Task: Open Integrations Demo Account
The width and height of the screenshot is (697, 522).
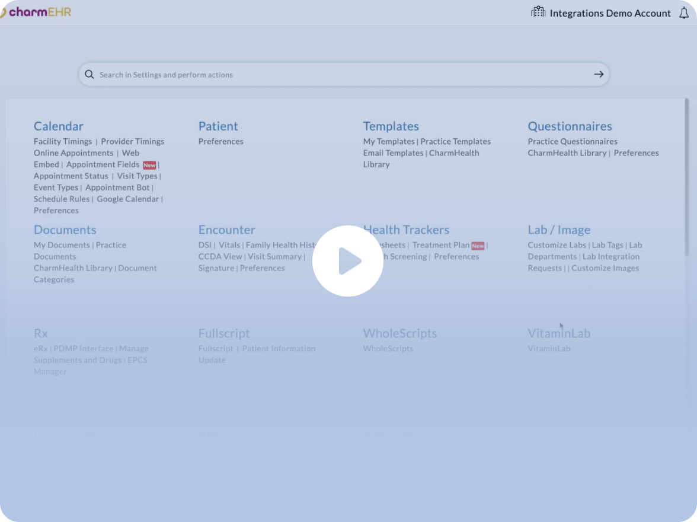Action: pyautogui.click(x=610, y=14)
